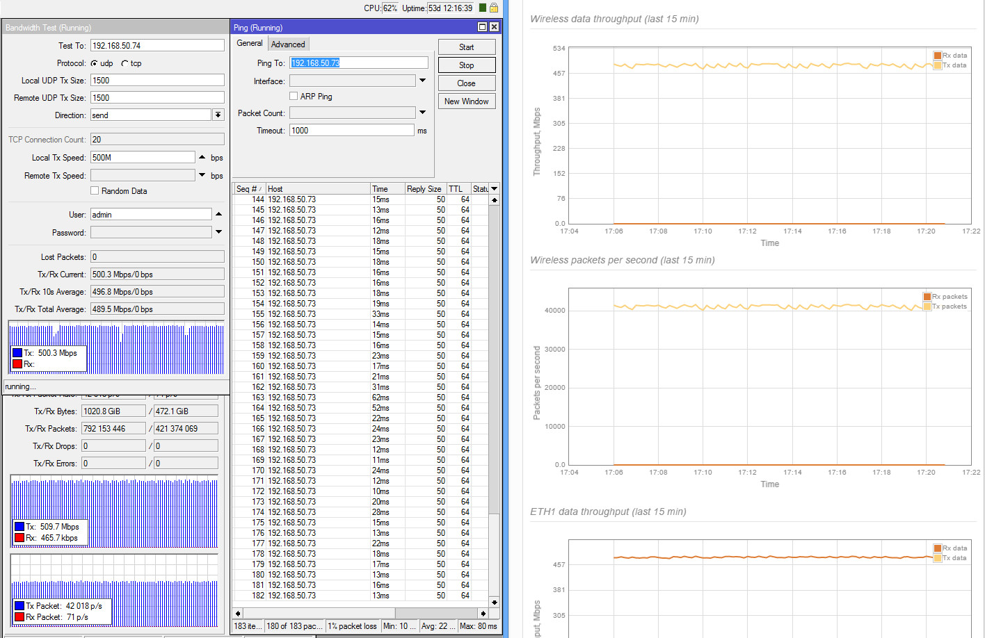Click the padlock icon near the uptime
This screenshot has width=985, height=638.
point(494,8)
